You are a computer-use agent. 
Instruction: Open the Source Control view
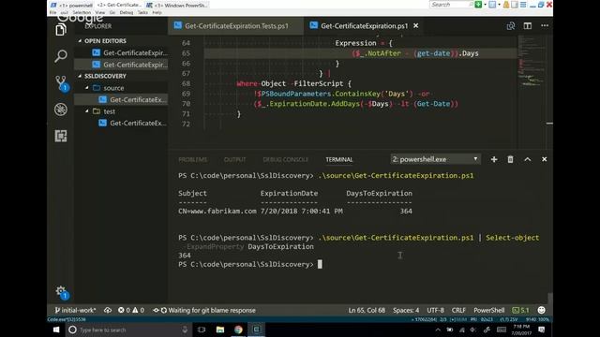click(x=61, y=83)
